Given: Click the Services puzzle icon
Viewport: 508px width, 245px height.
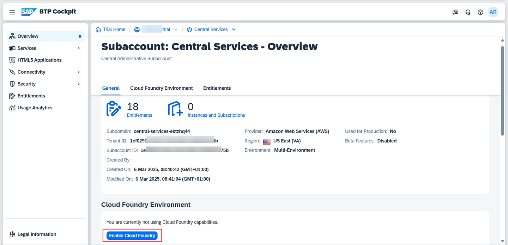Looking at the screenshot, I should (12, 48).
